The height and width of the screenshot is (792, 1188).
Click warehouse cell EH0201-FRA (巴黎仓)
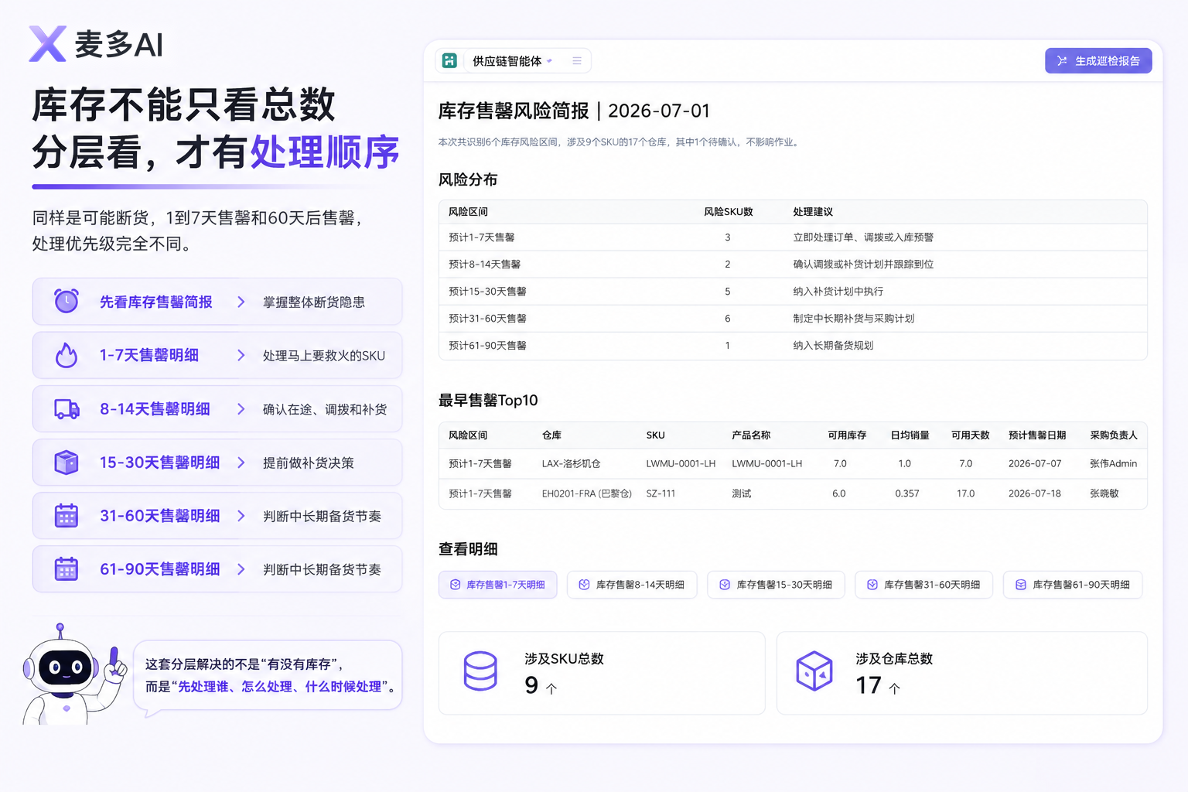coord(587,493)
